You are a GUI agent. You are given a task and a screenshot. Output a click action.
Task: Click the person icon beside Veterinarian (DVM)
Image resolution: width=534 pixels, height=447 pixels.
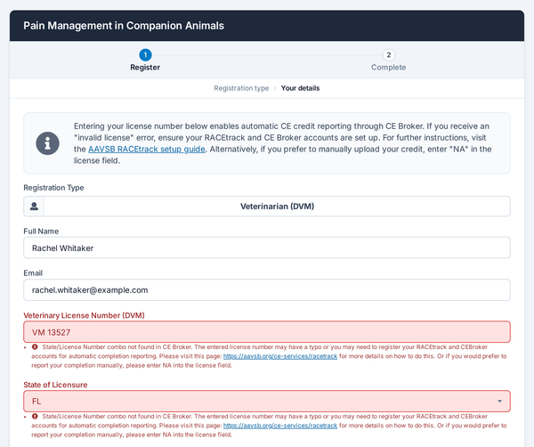tap(34, 207)
